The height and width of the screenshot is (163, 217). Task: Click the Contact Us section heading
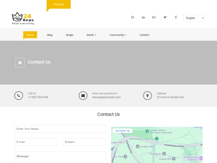(x=108, y=114)
